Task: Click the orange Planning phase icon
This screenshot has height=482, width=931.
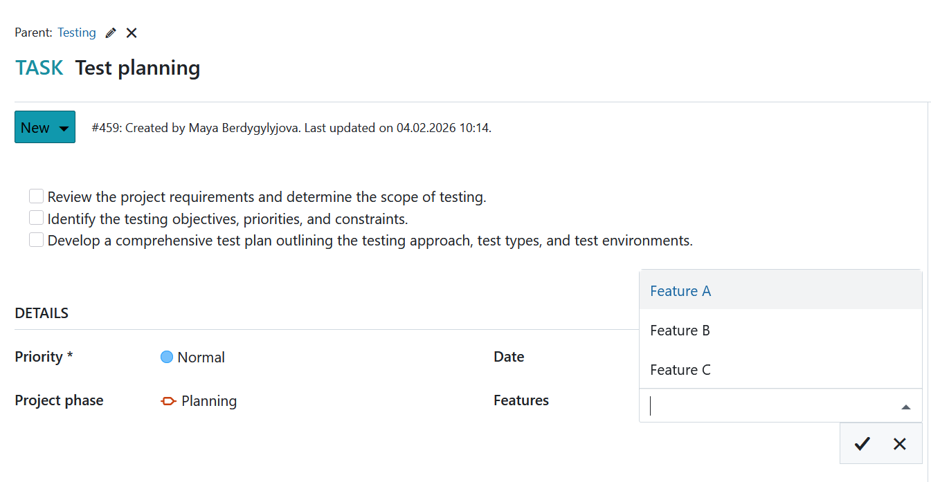Action: pos(168,401)
